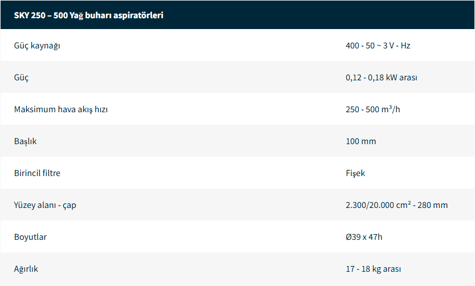This screenshot has height=286, width=475.
Task: Click the '280 mm' diameter text
Action: [433, 205]
